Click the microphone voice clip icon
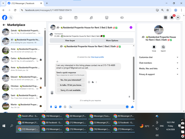The height and width of the screenshot is (139, 185). (51, 107)
